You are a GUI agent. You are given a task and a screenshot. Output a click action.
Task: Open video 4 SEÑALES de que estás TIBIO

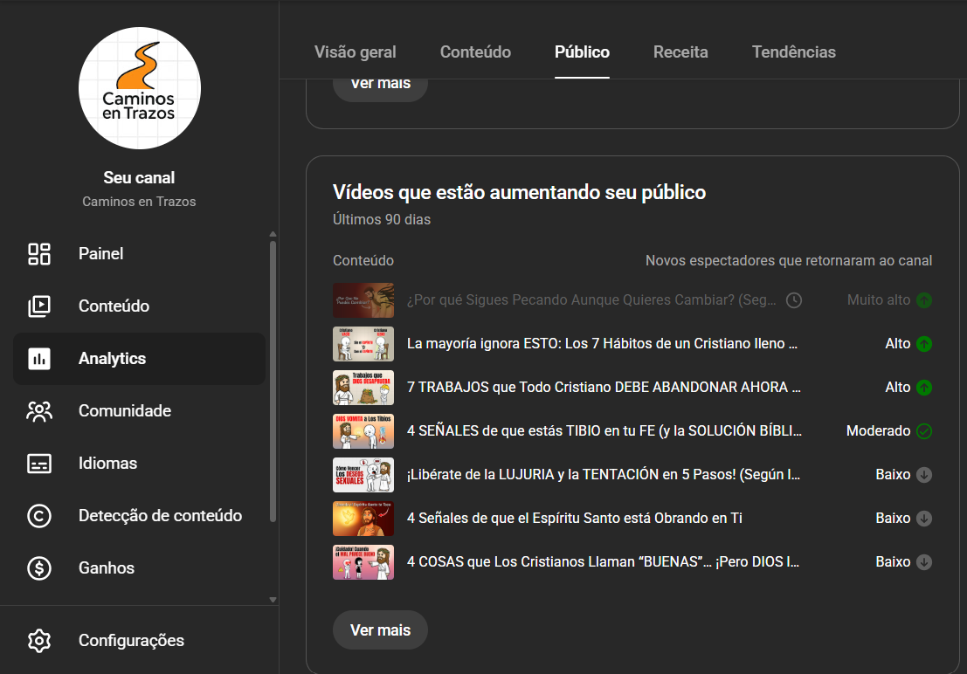pyautogui.click(x=604, y=431)
